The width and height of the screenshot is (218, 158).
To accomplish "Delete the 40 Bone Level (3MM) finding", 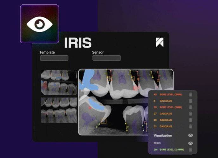I will [190, 94].
